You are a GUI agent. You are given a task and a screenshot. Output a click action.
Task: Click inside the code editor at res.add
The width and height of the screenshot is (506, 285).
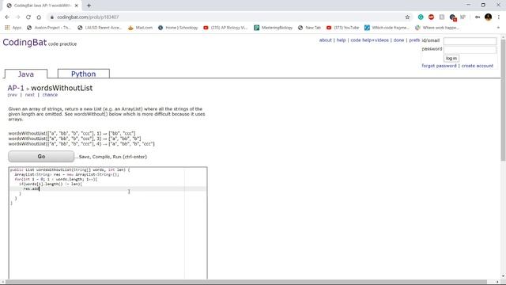point(31,188)
